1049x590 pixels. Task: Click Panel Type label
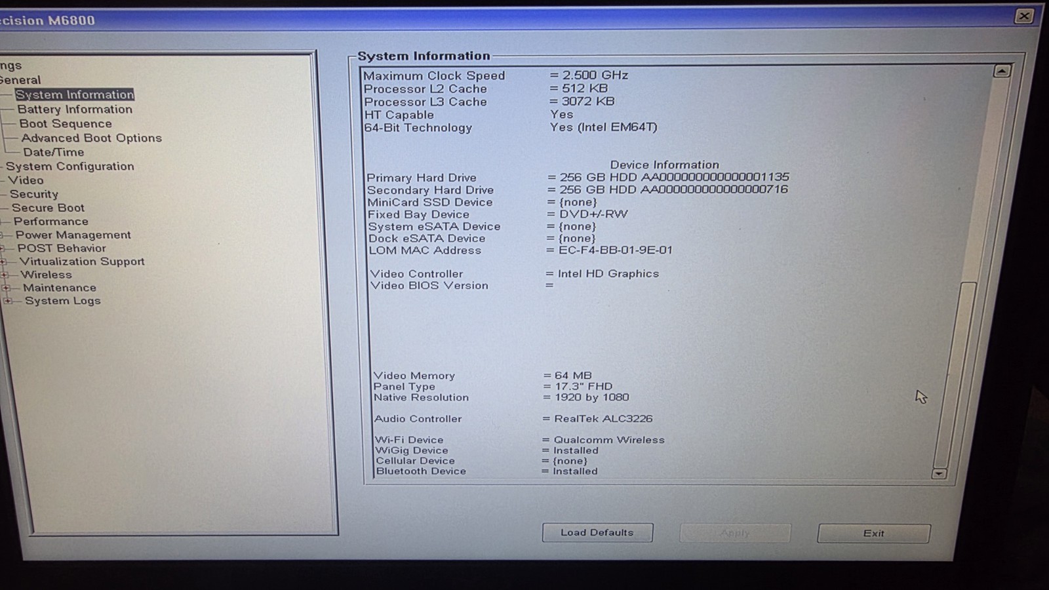404,387
